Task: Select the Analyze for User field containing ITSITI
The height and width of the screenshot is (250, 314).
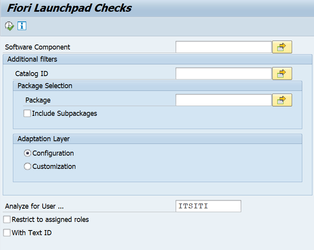Action: (x=208, y=206)
